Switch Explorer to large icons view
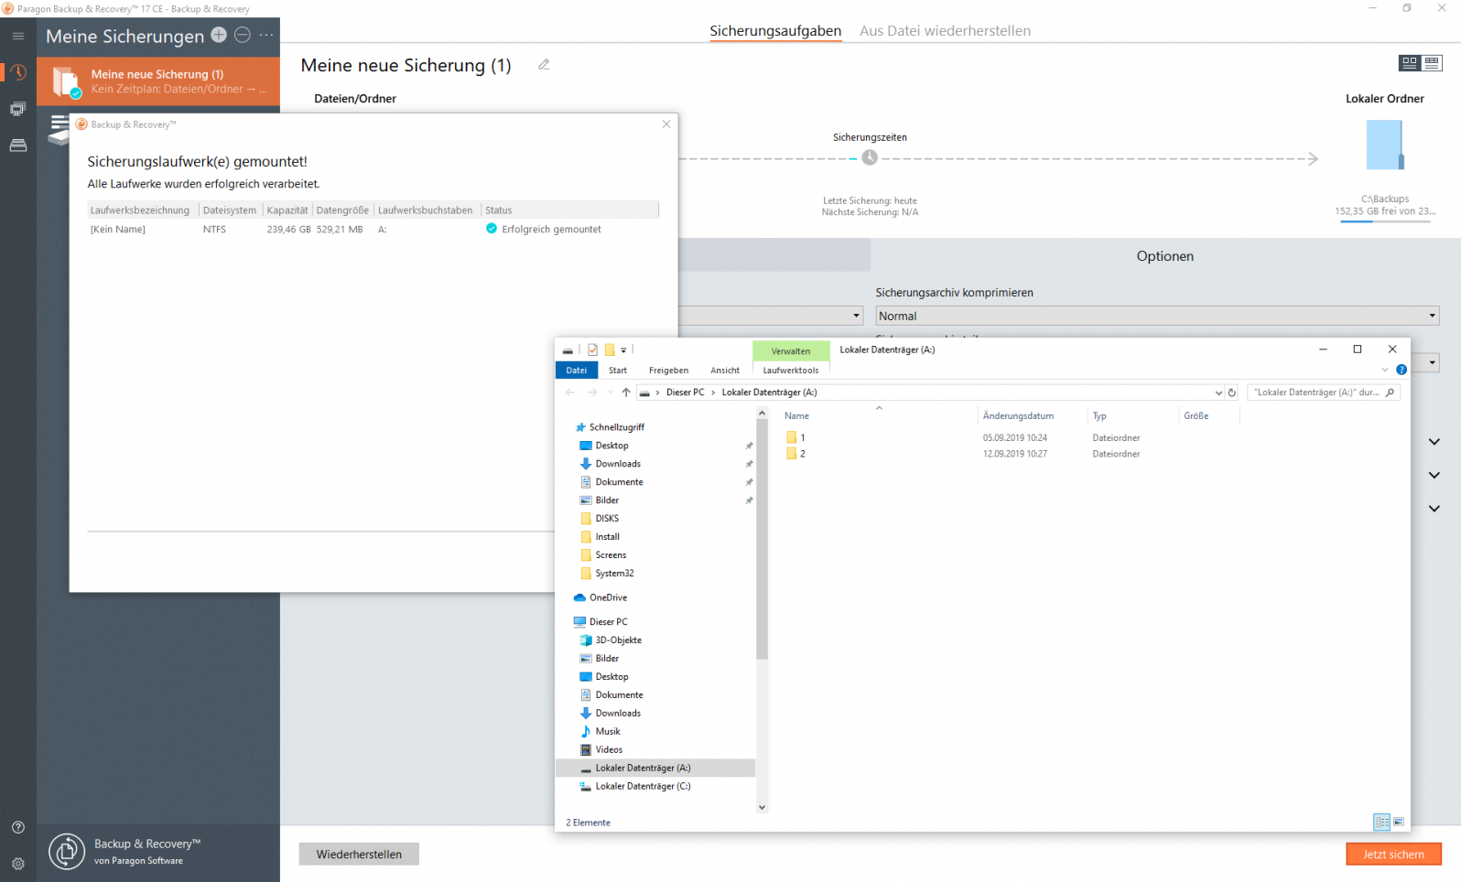Screen dimensions: 1461x882 coord(1398,823)
